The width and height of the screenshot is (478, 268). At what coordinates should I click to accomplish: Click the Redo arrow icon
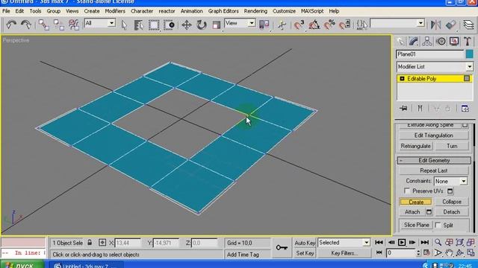click(x=26, y=25)
